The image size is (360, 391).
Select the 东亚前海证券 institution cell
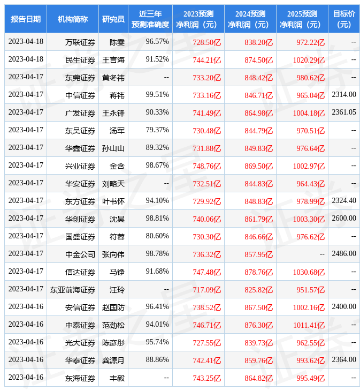click(x=73, y=290)
